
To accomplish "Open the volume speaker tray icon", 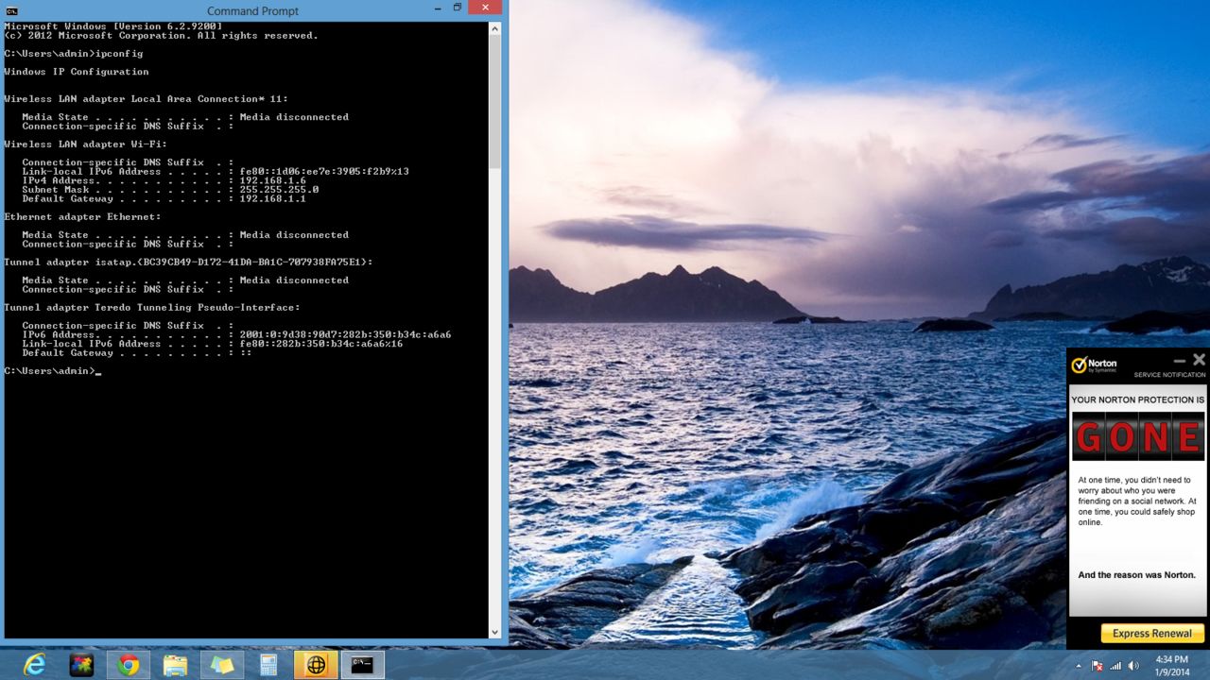I will coord(1132,665).
